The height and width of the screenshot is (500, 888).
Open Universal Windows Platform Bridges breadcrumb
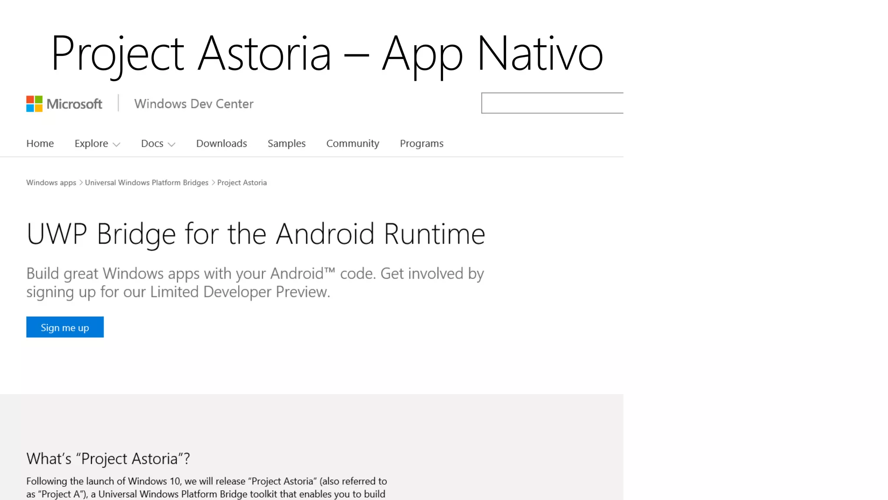click(x=147, y=183)
